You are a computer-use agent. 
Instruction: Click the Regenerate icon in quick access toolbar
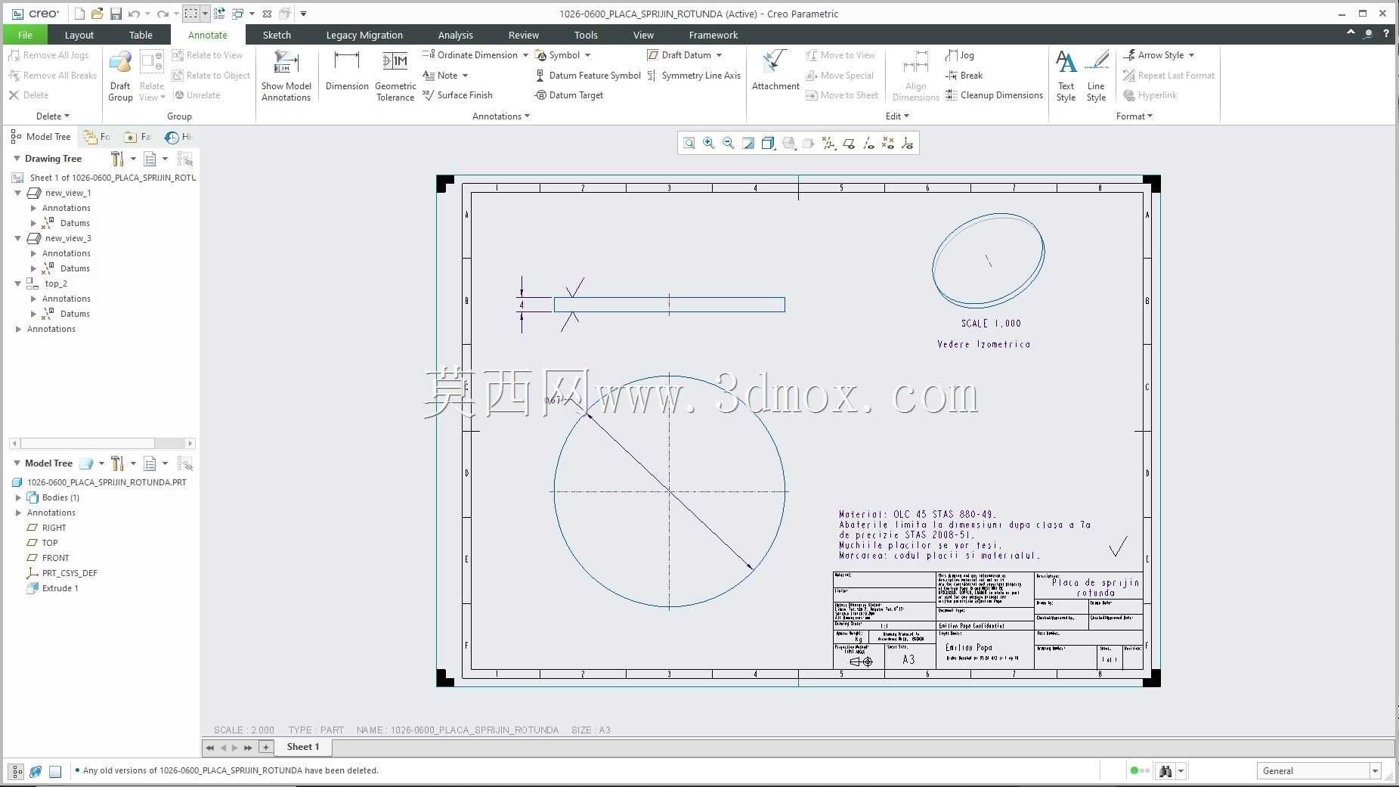click(x=219, y=14)
